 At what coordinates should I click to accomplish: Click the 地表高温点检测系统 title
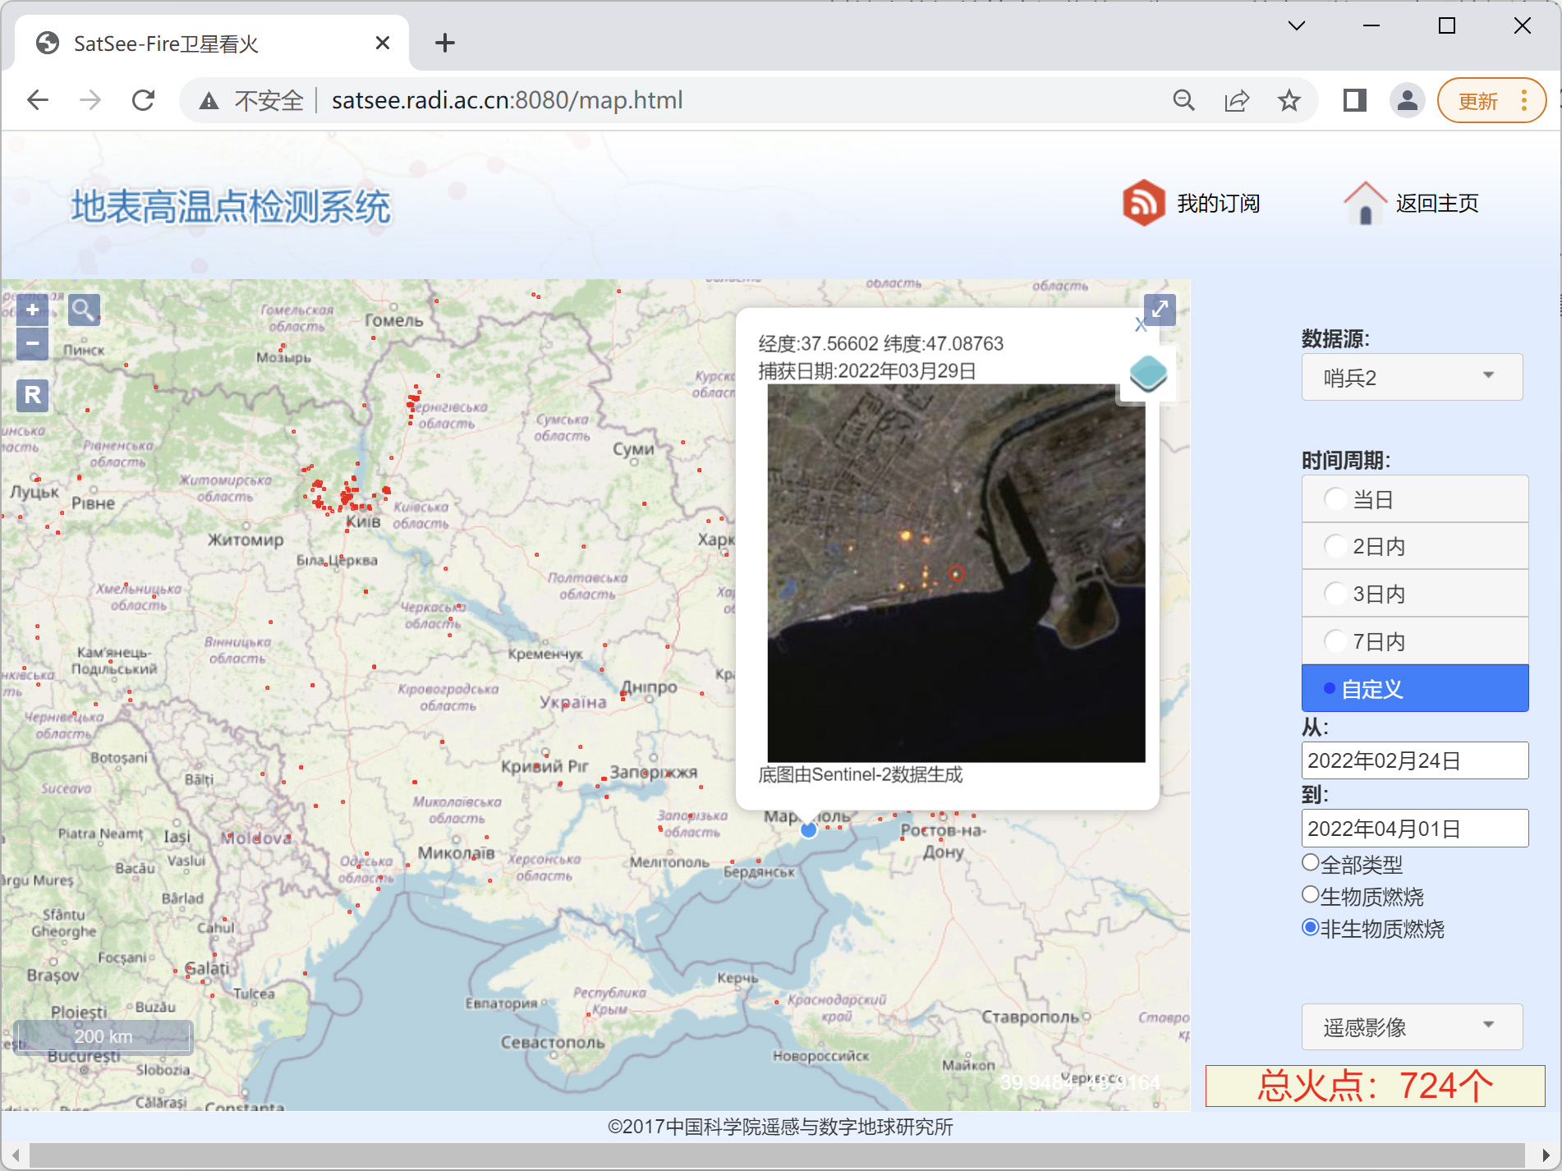tap(231, 206)
